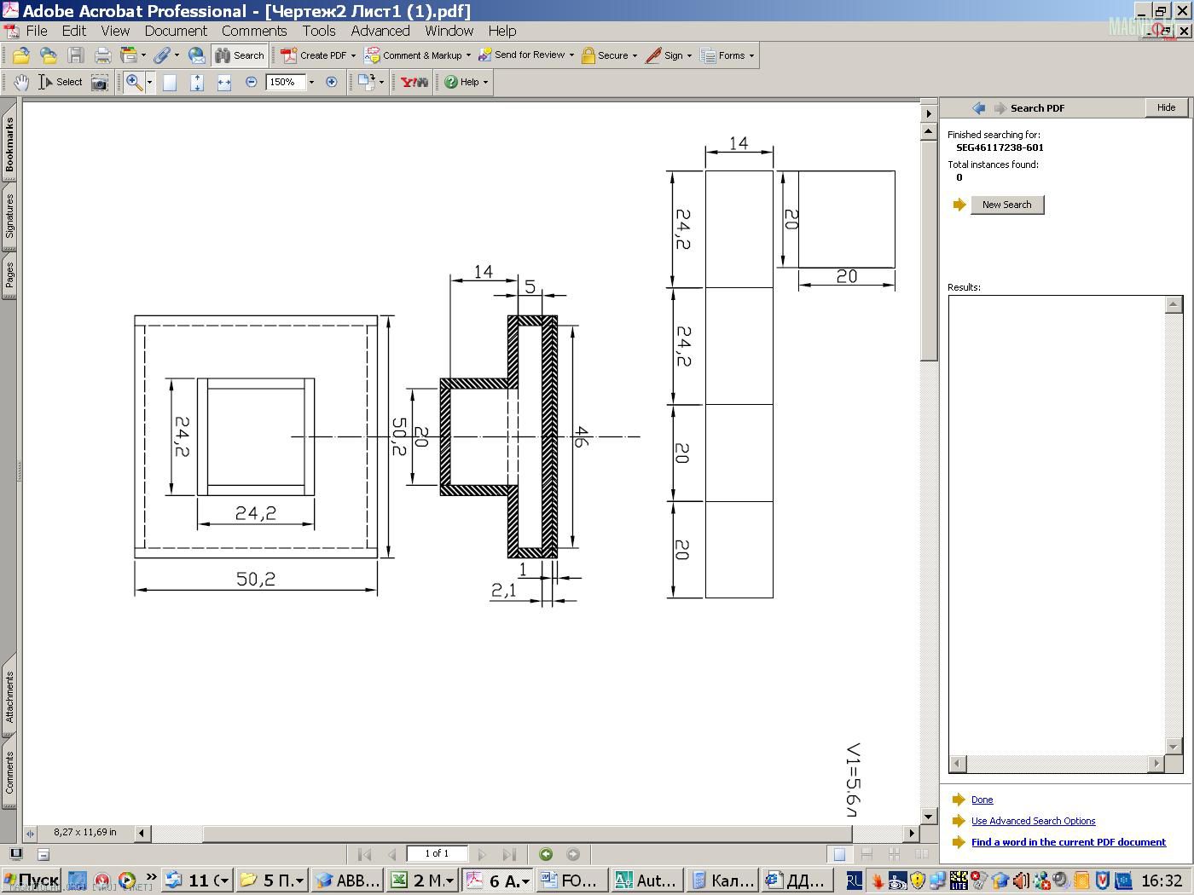Open the Forms dropdown menu
The image size is (1194, 895).
click(751, 56)
